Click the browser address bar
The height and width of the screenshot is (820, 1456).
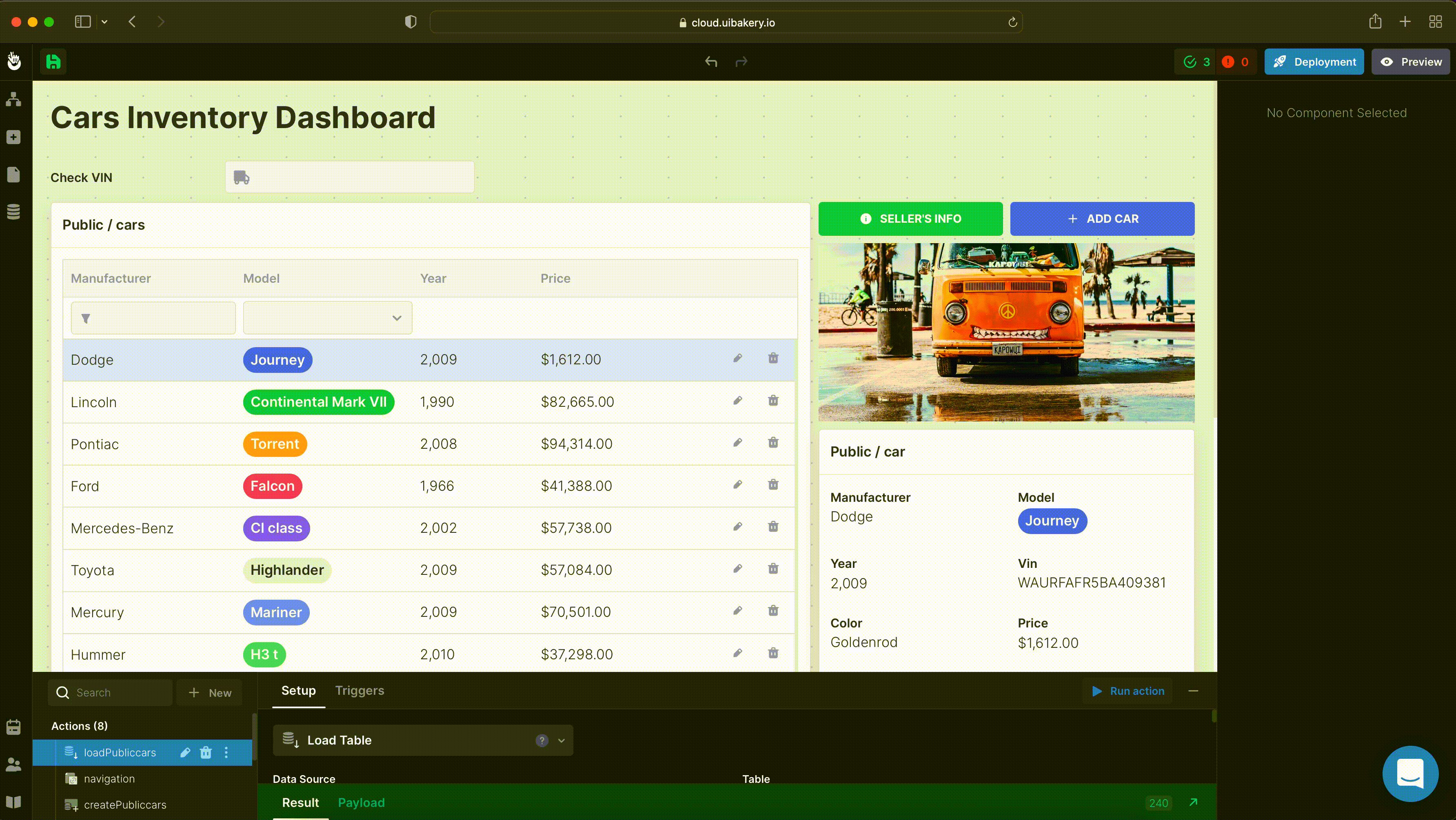726,22
